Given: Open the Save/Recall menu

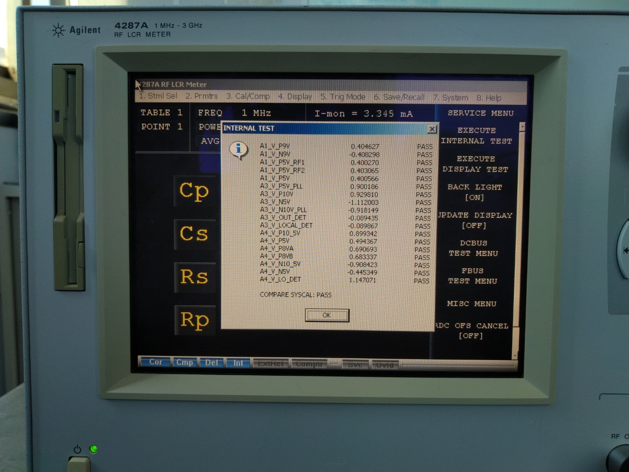Looking at the screenshot, I should pyautogui.click(x=399, y=98).
